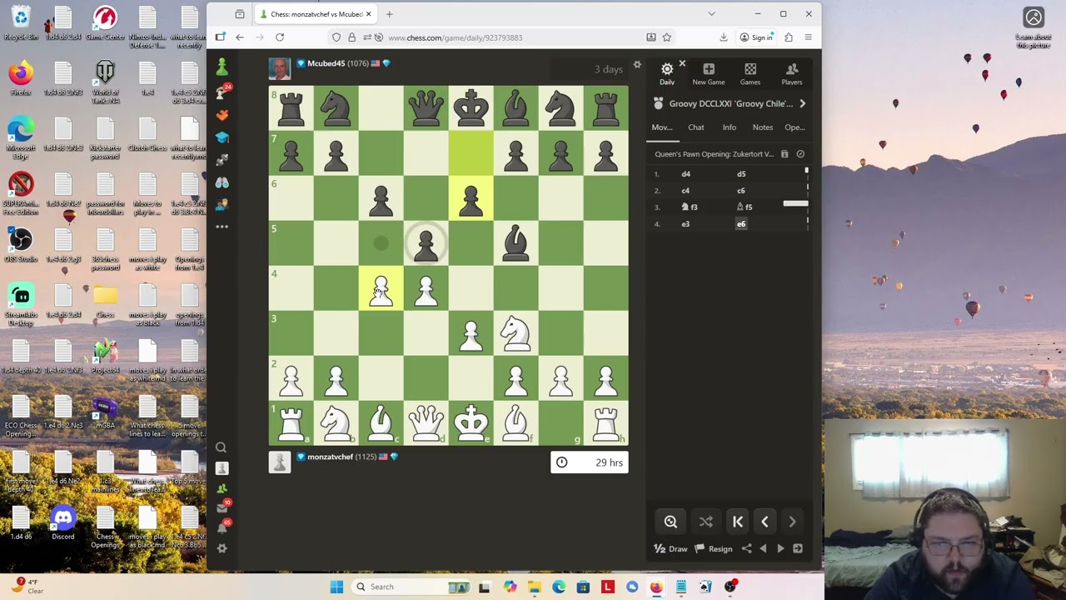
Task: Click Resign flag button
Action: pos(714,549)
